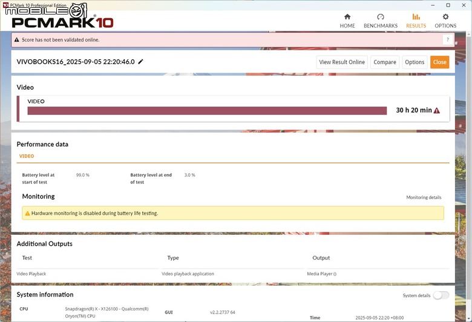This screenshot has width=472, height=322.
Task: Click View Result Online button
Action: (x=342, y=62)
